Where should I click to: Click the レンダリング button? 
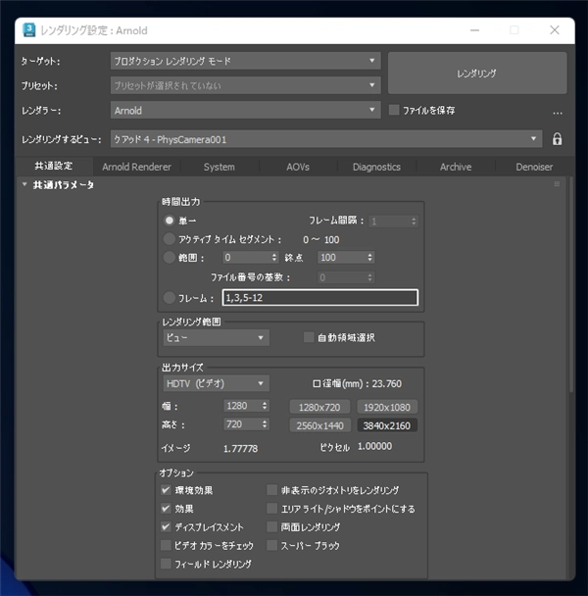click(477, 73)
